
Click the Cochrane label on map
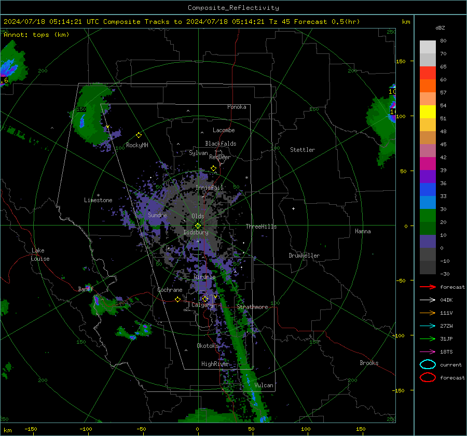[170, 290]
